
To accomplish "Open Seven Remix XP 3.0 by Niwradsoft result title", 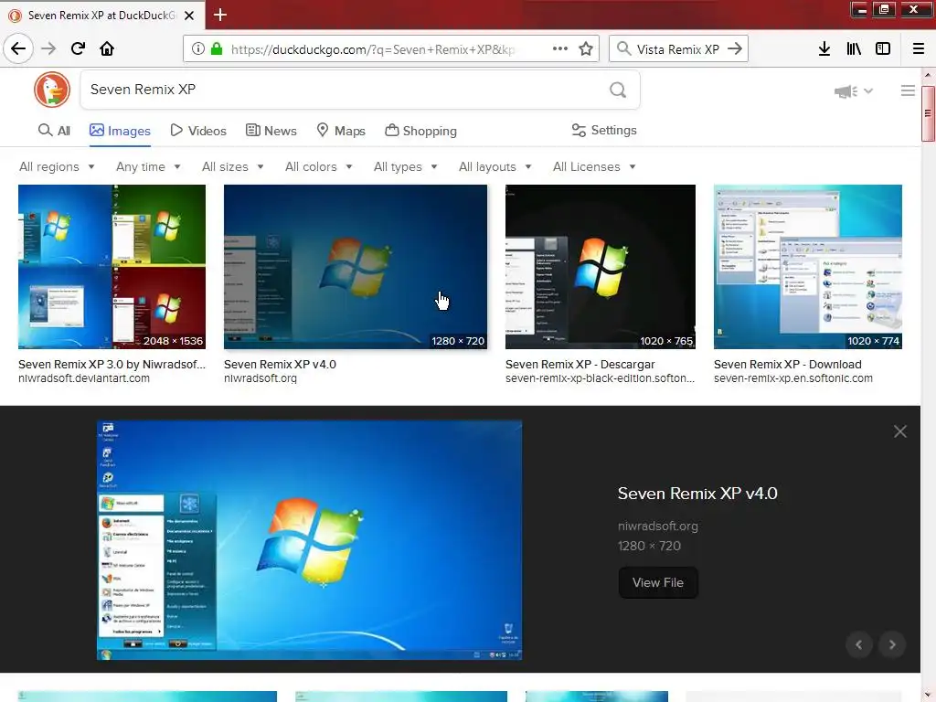I will tap(112, 364).
